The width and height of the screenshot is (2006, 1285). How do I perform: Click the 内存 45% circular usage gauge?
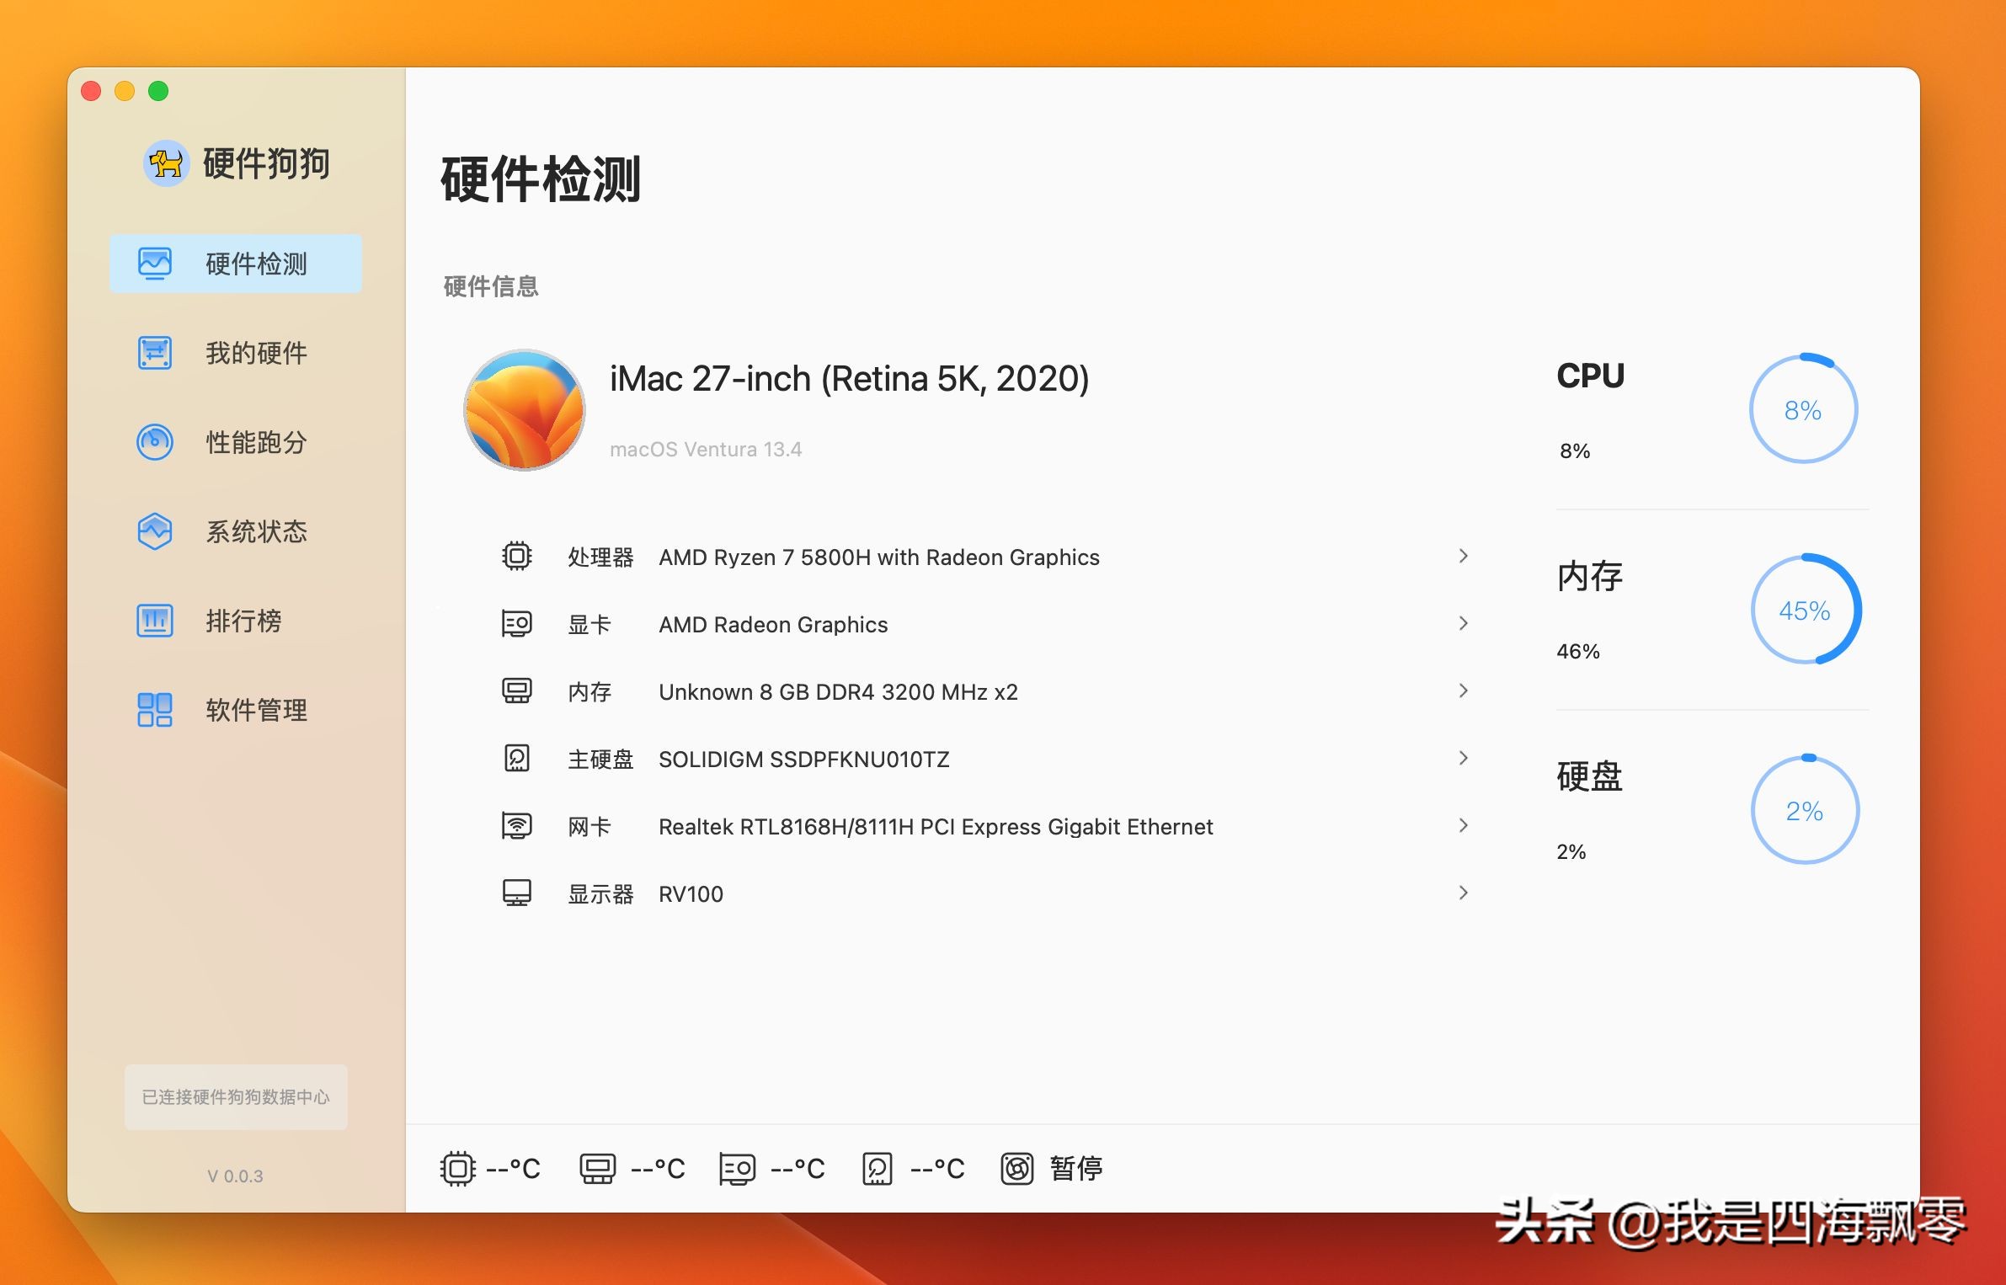[x=1805, y=610]
